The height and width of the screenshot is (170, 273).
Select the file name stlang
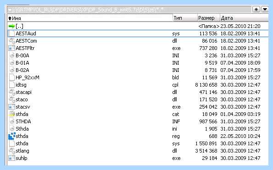(x=22, y=151)
